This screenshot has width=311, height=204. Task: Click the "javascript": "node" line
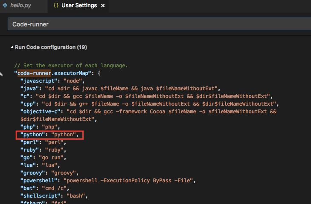point(52,81)
